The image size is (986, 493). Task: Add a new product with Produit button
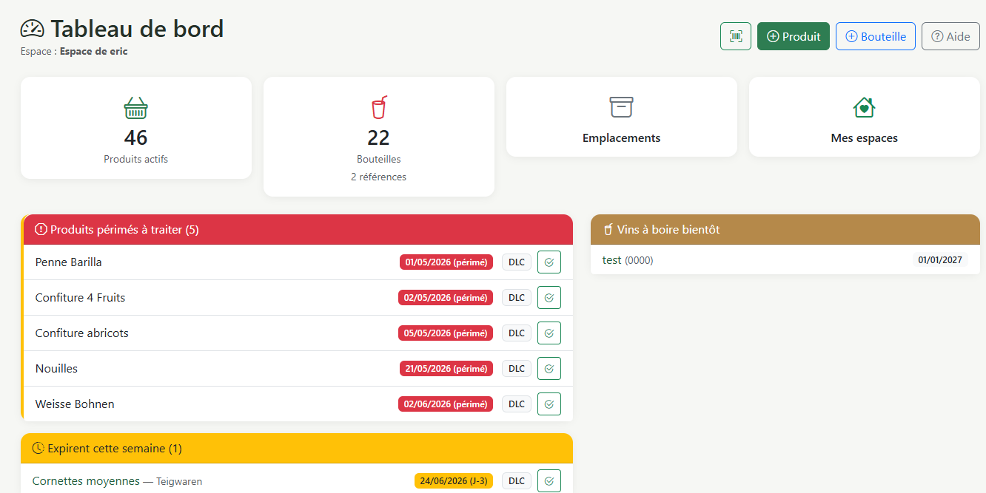tap(794, 36)
